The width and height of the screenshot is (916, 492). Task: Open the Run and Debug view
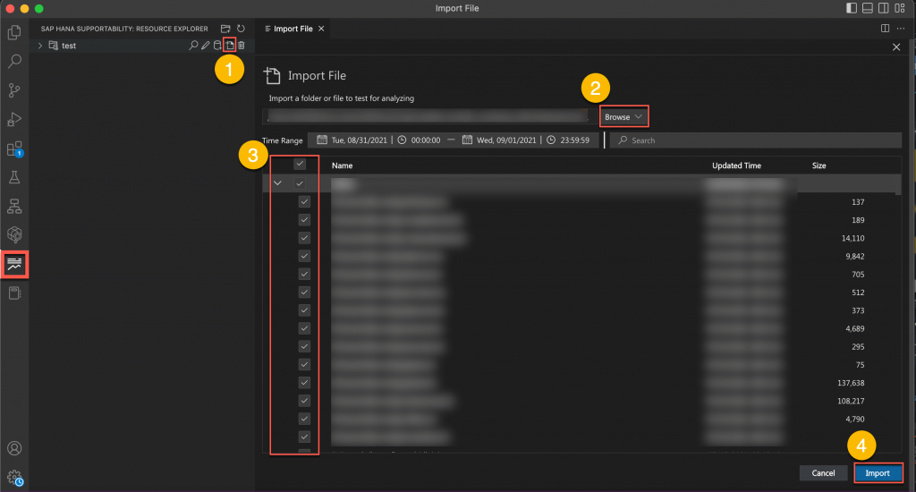pyautogui.click(x=14, y=119)
